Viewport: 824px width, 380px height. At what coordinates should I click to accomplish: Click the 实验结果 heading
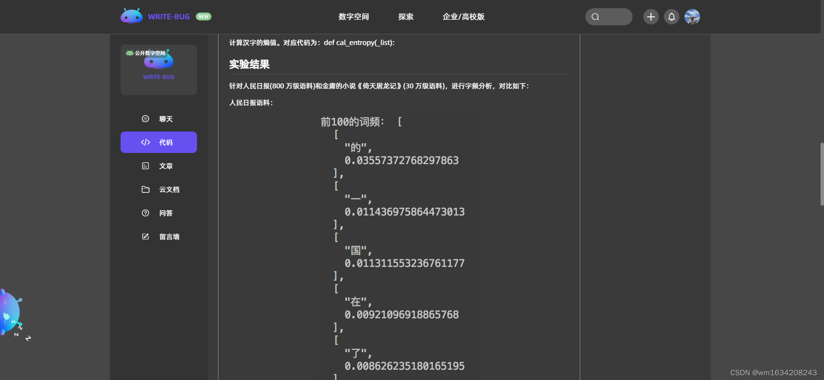point(249,64)
